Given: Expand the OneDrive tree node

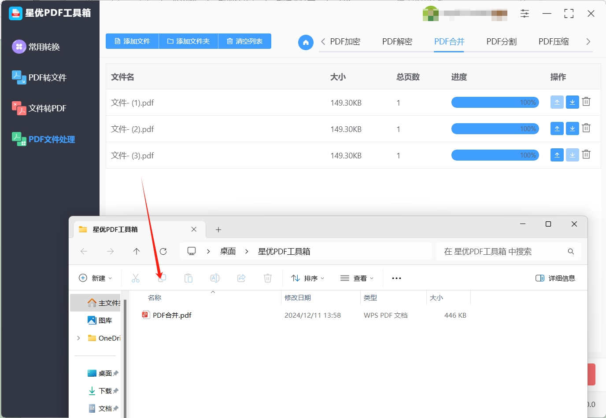Looking at the screenshot, I should 78,338.
